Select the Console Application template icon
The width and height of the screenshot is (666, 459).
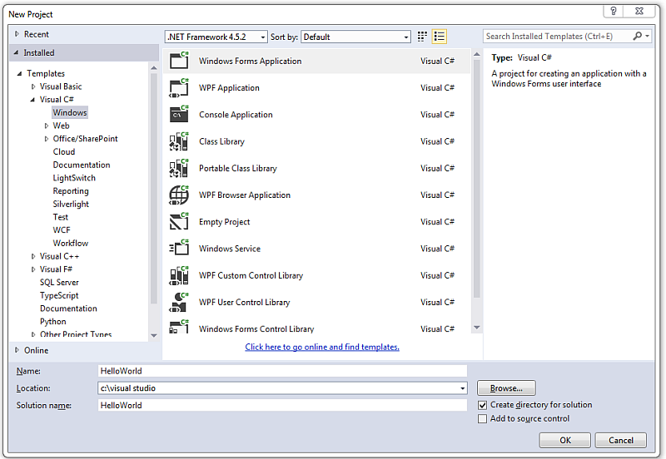(179, 114)
